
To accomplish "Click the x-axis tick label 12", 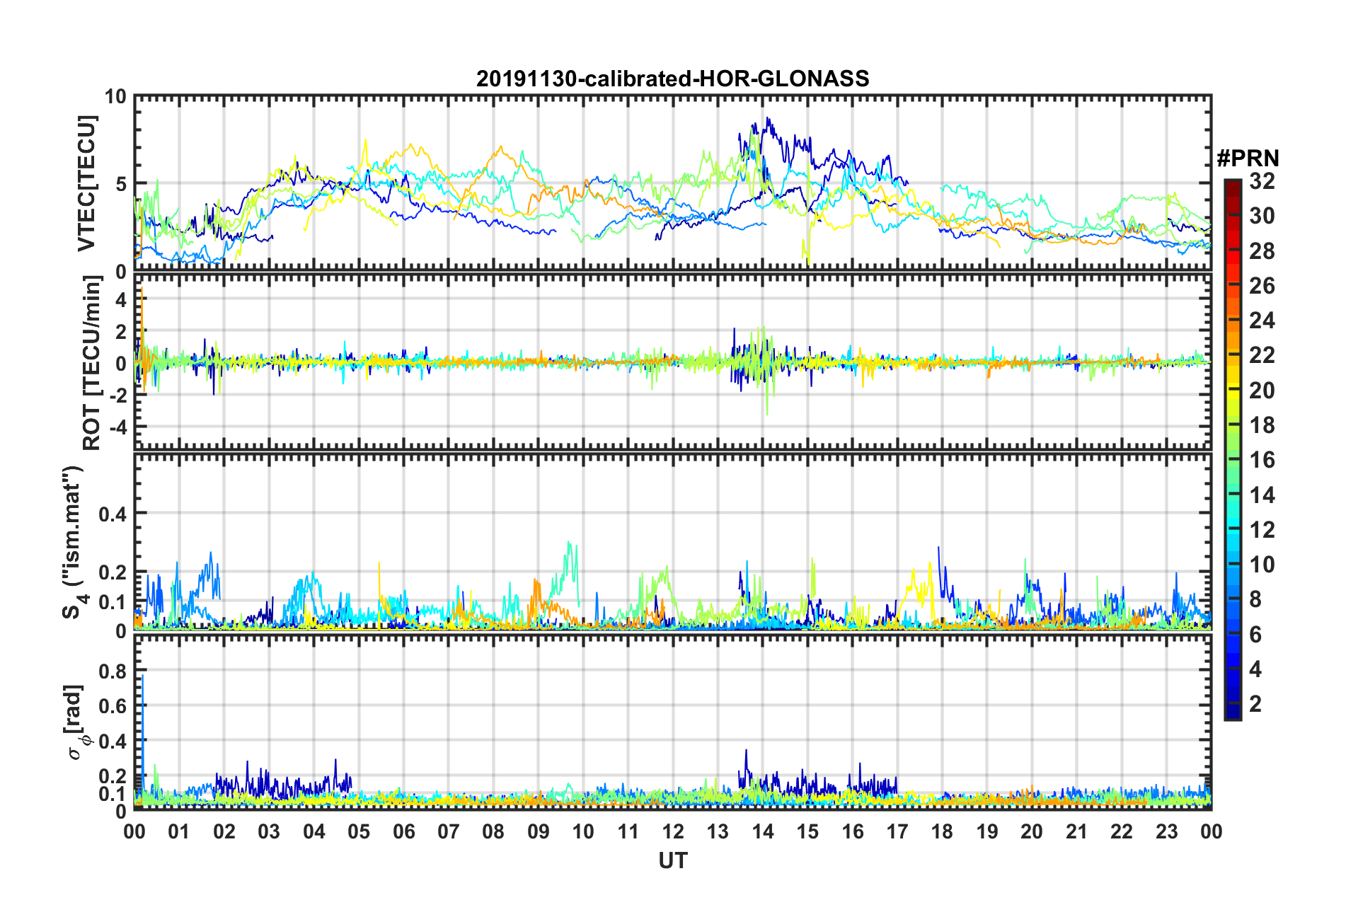I will click(x=673, y=831).
